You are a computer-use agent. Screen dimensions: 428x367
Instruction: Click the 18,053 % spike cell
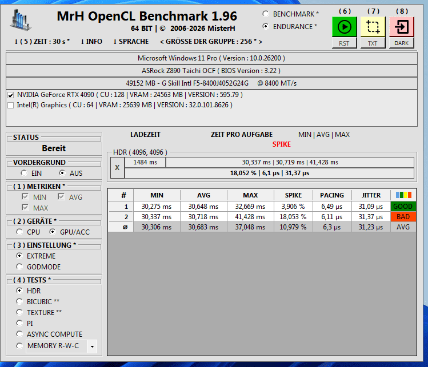click(294, 217)
